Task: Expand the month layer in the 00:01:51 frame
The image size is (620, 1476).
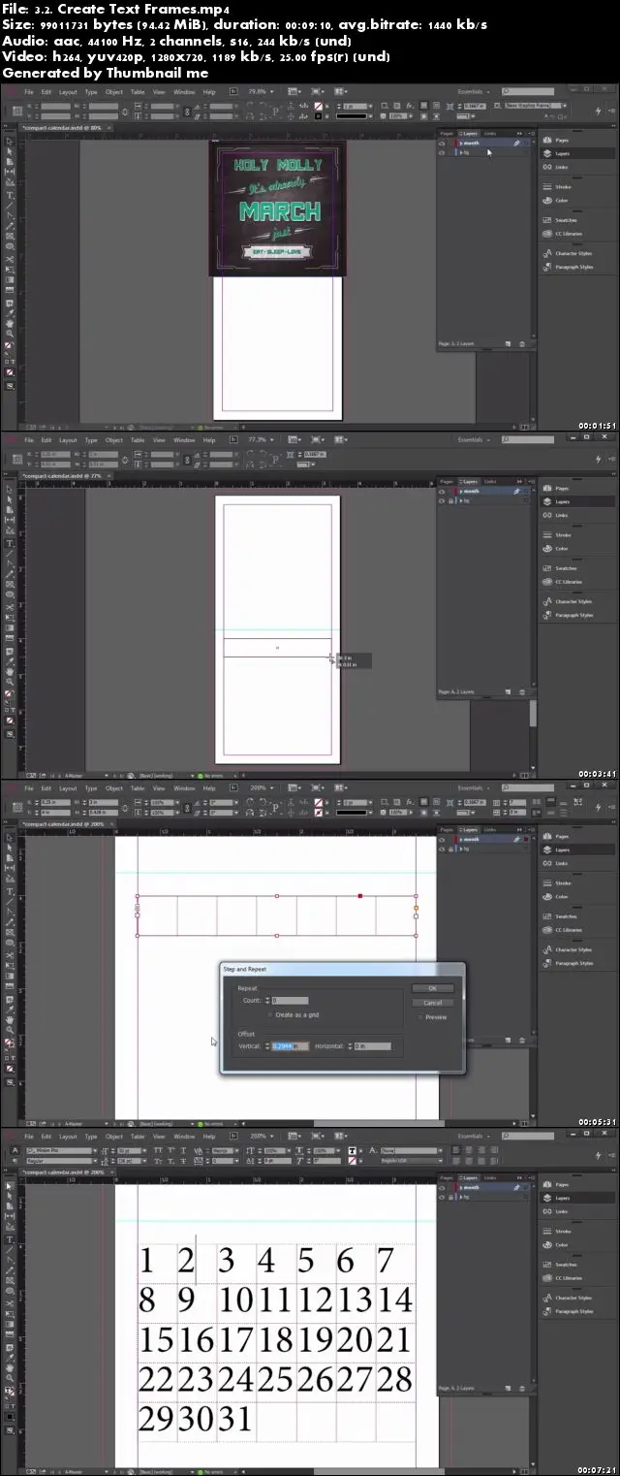Action: point(459,143)
